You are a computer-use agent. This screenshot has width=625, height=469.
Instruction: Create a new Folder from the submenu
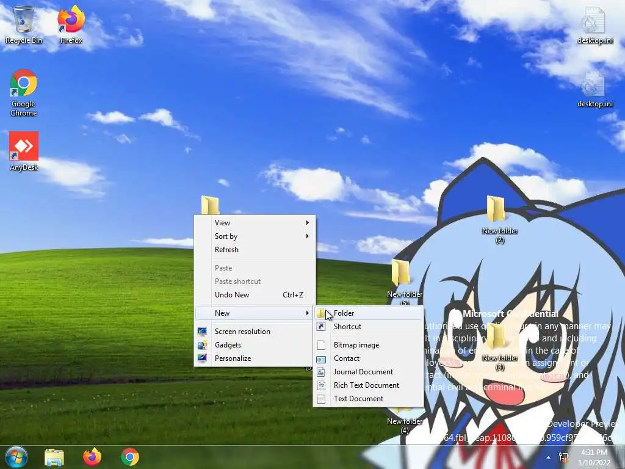[x=368, y=313]
